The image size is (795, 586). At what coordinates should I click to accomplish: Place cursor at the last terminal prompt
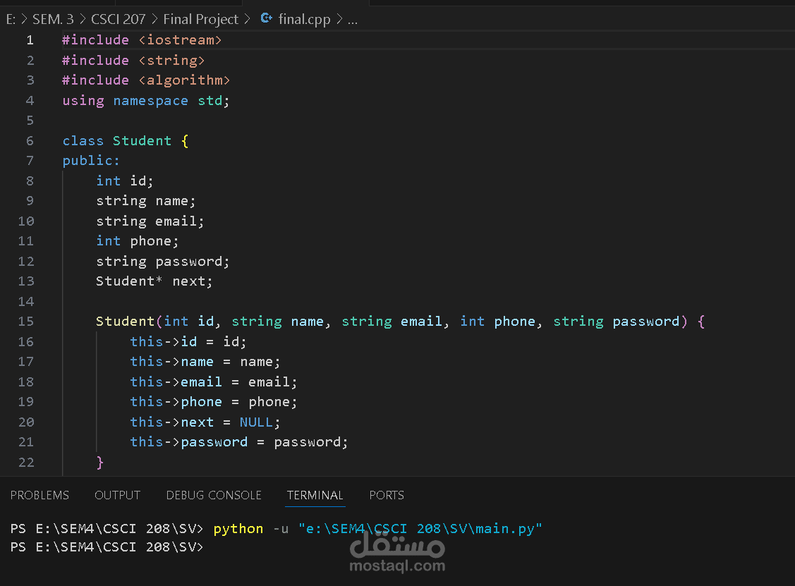[x=210, y=547]
